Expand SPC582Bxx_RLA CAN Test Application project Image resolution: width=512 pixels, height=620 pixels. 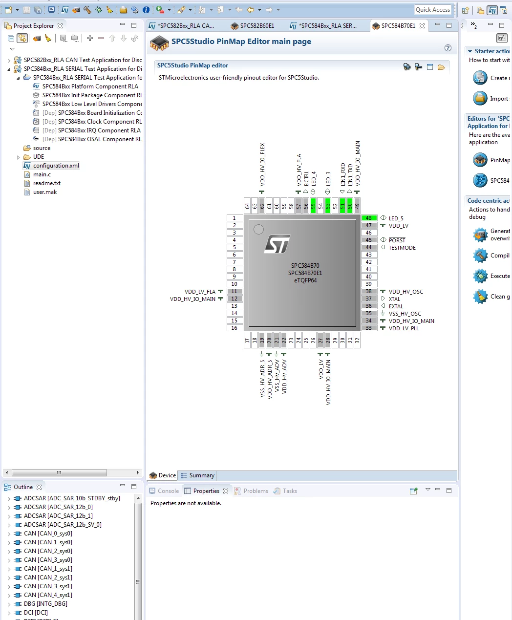tap(9, 60)
